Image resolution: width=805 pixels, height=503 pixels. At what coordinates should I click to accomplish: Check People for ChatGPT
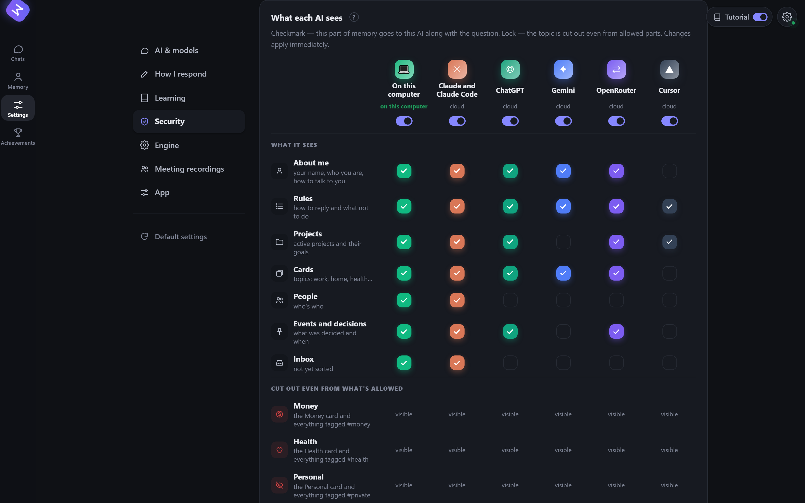[x=510, y=300]
